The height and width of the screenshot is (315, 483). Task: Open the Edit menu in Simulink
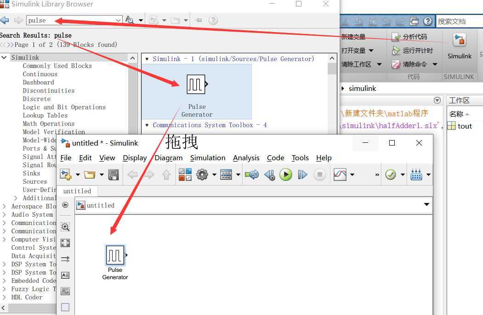point(85,158)
